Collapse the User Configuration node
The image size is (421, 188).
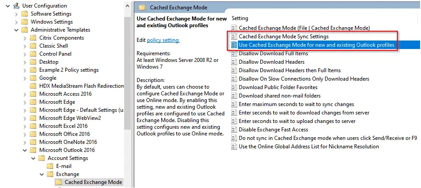coord(8,6)
